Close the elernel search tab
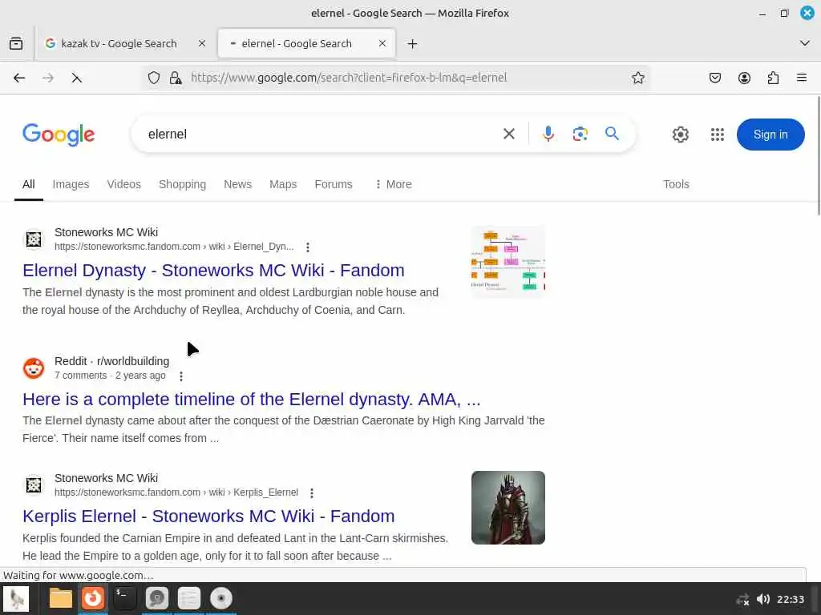The width and height of the screenshot is (821, 615). click(x=382, y=43)
